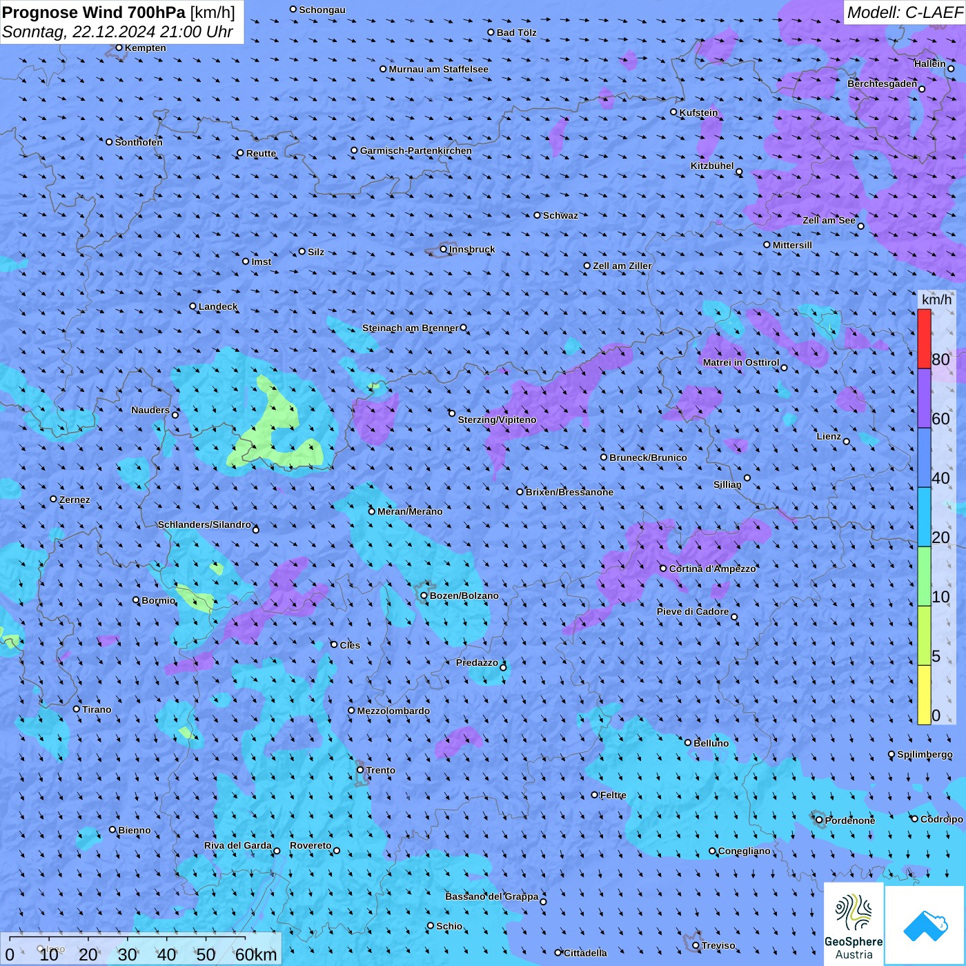The width and height of the screenshot is (966, 966).
Task: Click the 'Riva del Garda' label
Action: 238,845
